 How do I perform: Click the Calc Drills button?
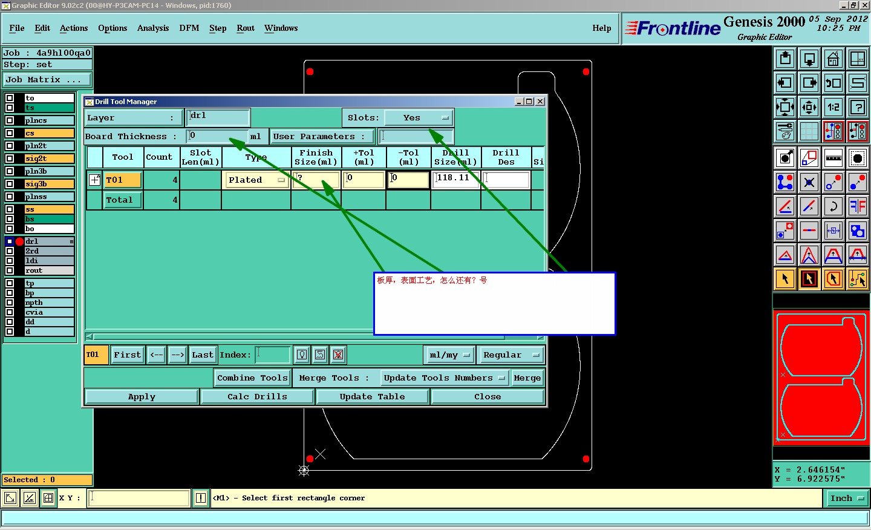coord(257,397)
